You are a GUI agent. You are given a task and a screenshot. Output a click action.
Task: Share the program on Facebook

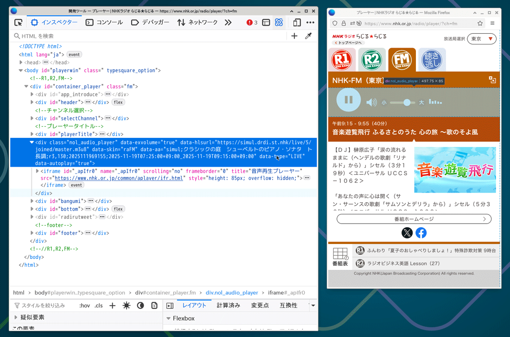[421, 233]
